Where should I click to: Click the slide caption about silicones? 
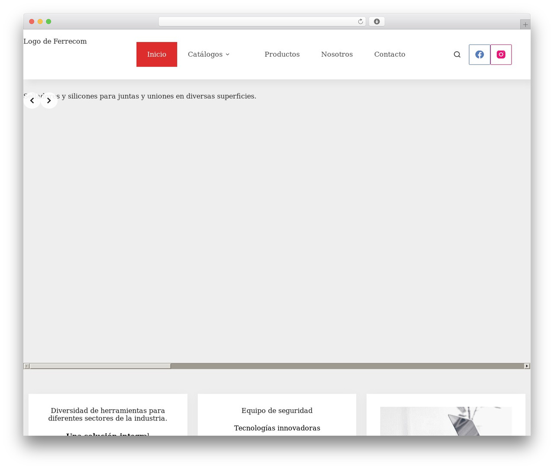[140, 96]
